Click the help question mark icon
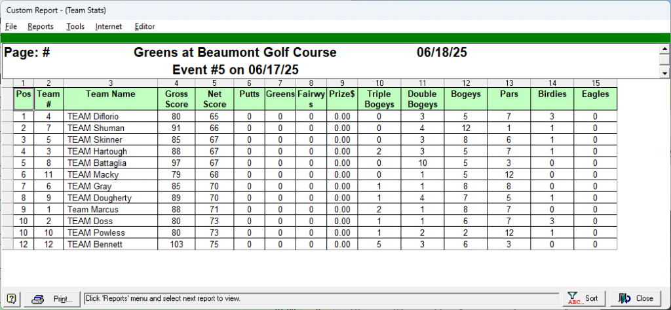The width and height of the screenshot is (671, 310). pos(12,298)
